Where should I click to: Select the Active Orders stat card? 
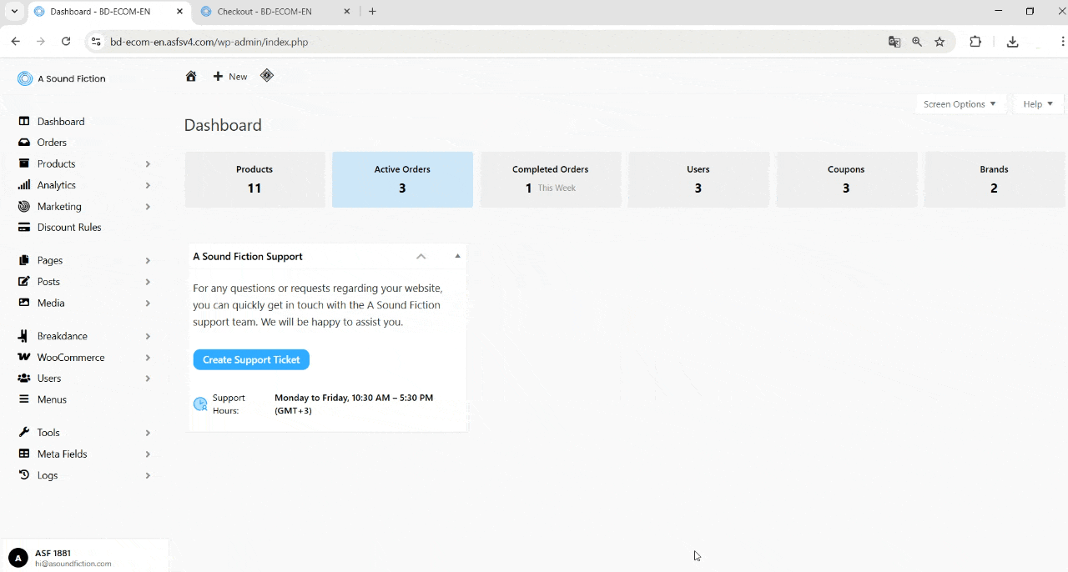[402, 179]
